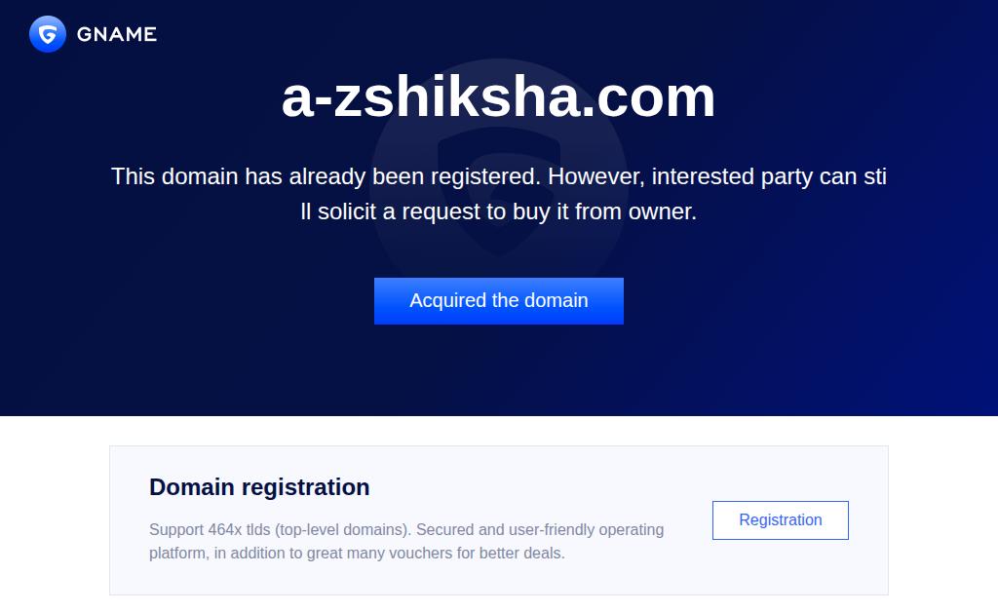Click the '(top-level domains)' phrase
Viewport: 998px width, 613px height.
pos(340,530)
